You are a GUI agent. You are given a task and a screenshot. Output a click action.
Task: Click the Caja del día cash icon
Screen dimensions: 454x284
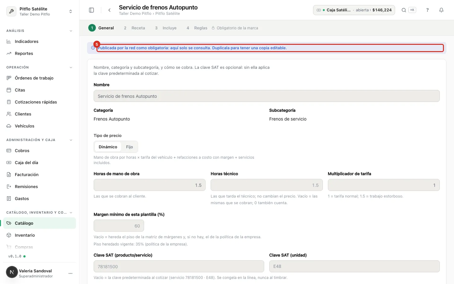(9, 163)
